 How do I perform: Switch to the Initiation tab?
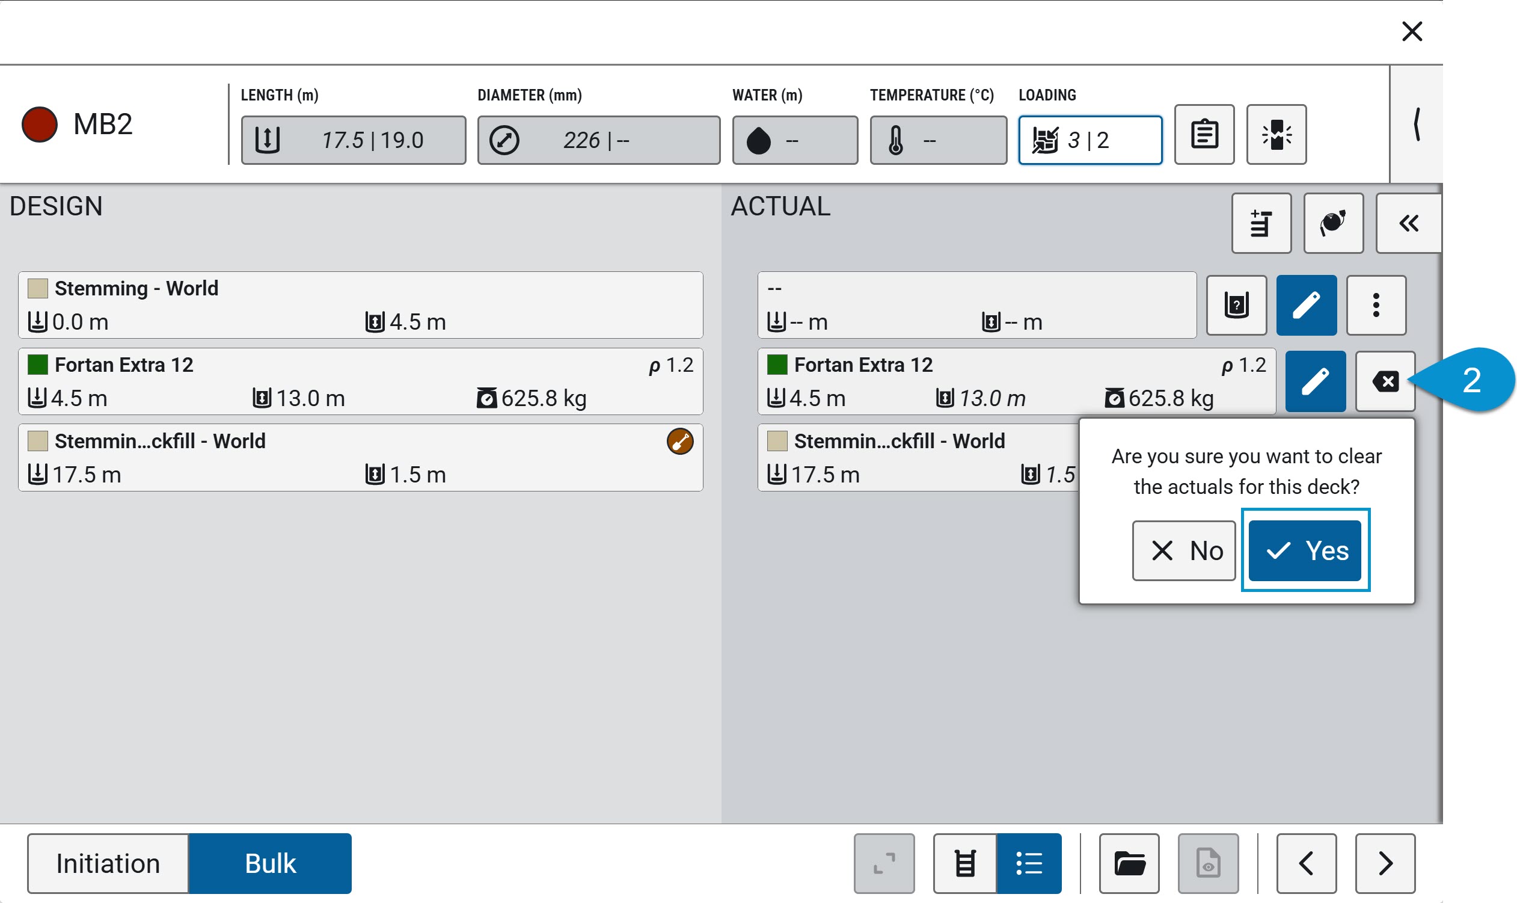108,863
